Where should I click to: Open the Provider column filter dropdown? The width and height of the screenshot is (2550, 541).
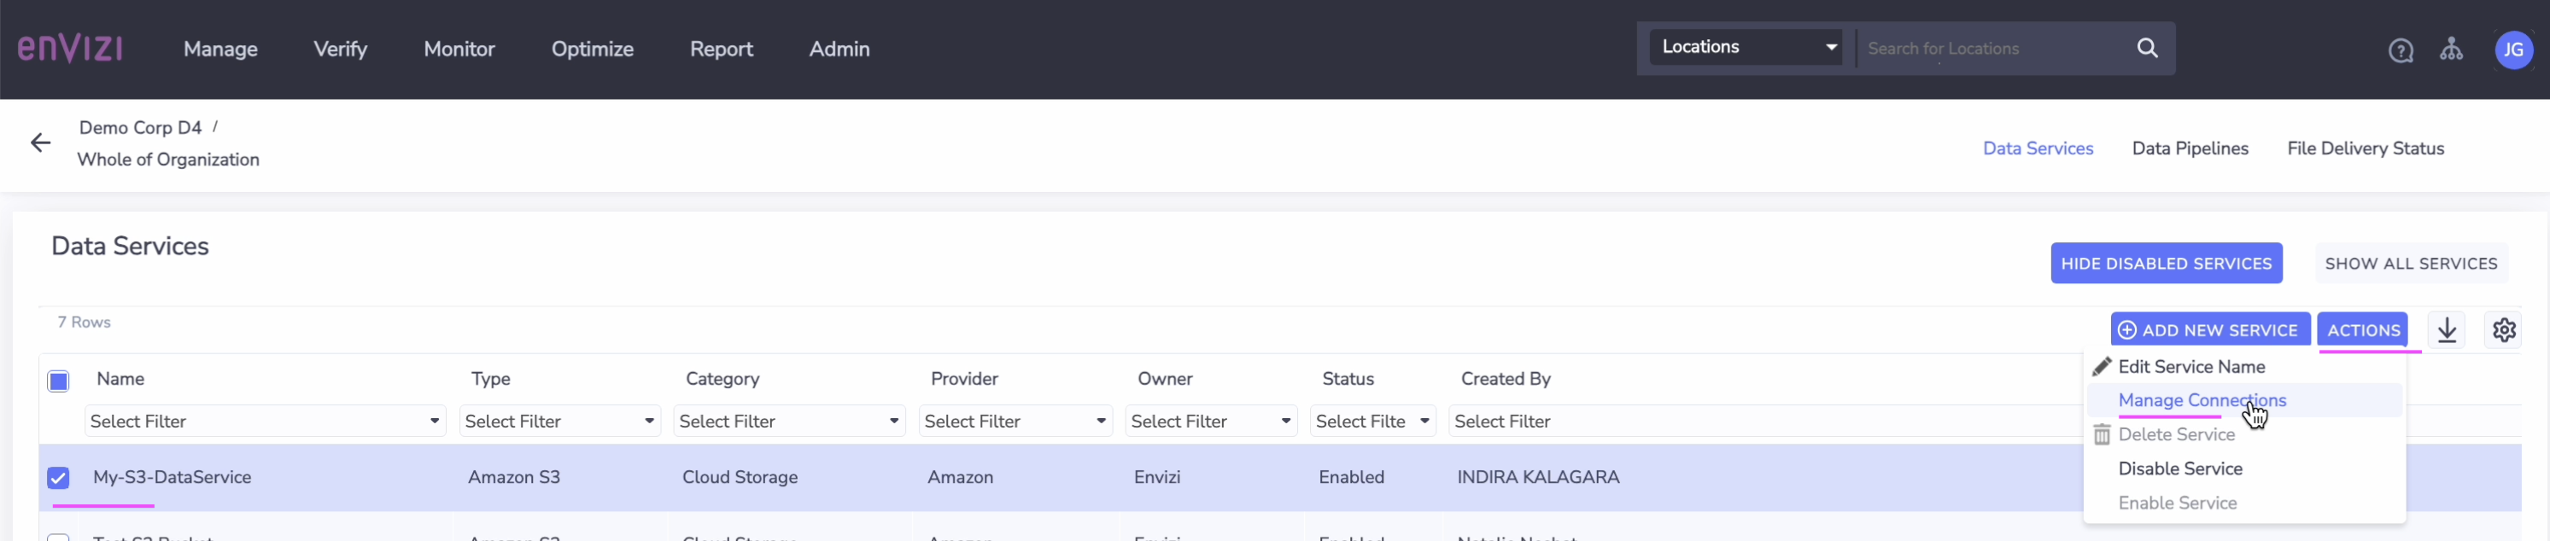[1014, 422]
